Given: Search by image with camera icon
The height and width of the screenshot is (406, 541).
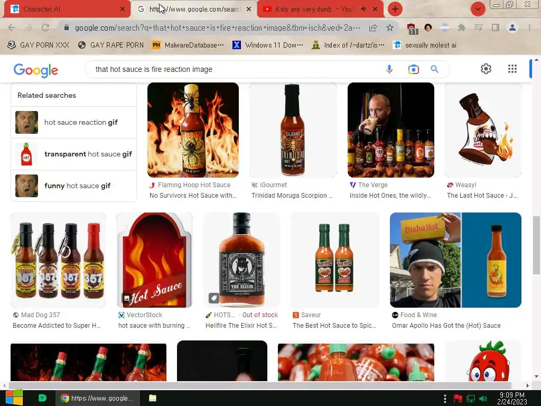Looking at the screenshot, I should (x=413, y=69).
